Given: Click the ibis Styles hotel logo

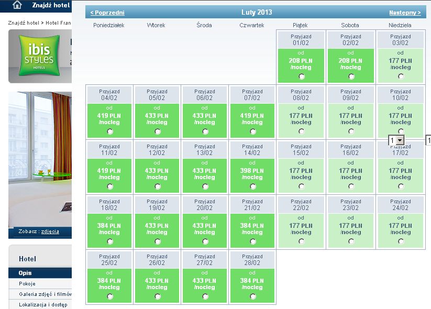Looking at the screenshot, I should tap(39, 56).
